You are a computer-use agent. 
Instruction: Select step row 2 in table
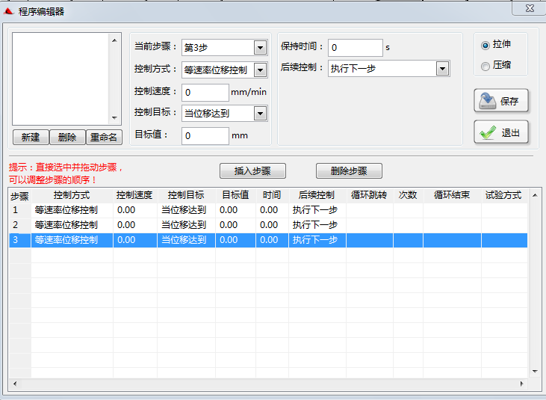click(x=268, y=225)
